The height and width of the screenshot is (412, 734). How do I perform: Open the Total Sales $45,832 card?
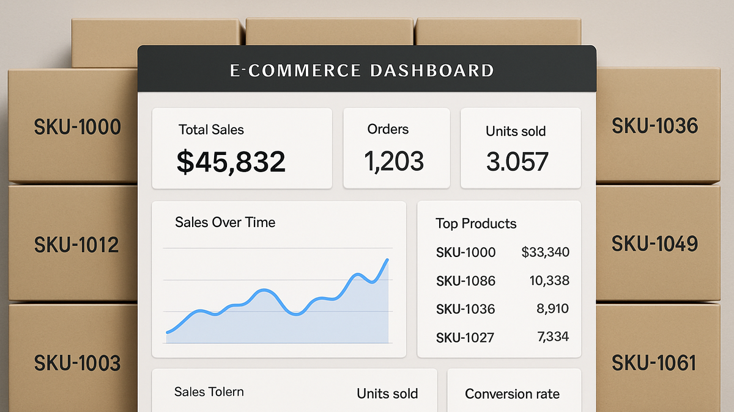[x=242, y=148]
